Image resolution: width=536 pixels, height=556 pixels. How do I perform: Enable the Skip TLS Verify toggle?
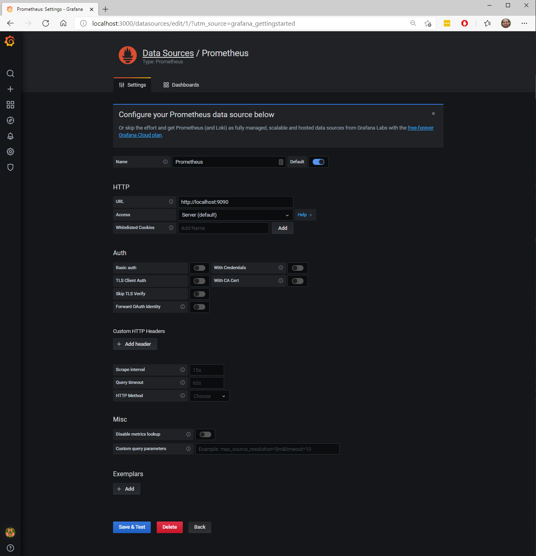point(199,294)
